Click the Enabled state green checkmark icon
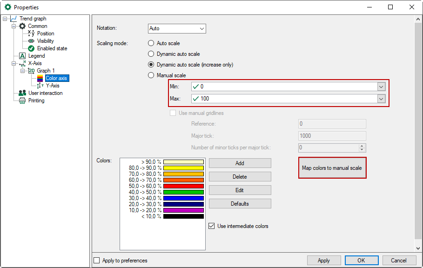Screen dimensions: 423x268 click(x=31, y=48)
